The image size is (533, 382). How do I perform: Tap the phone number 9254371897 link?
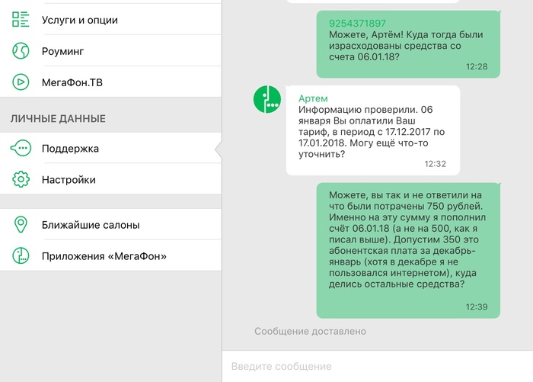click(358, 24)
